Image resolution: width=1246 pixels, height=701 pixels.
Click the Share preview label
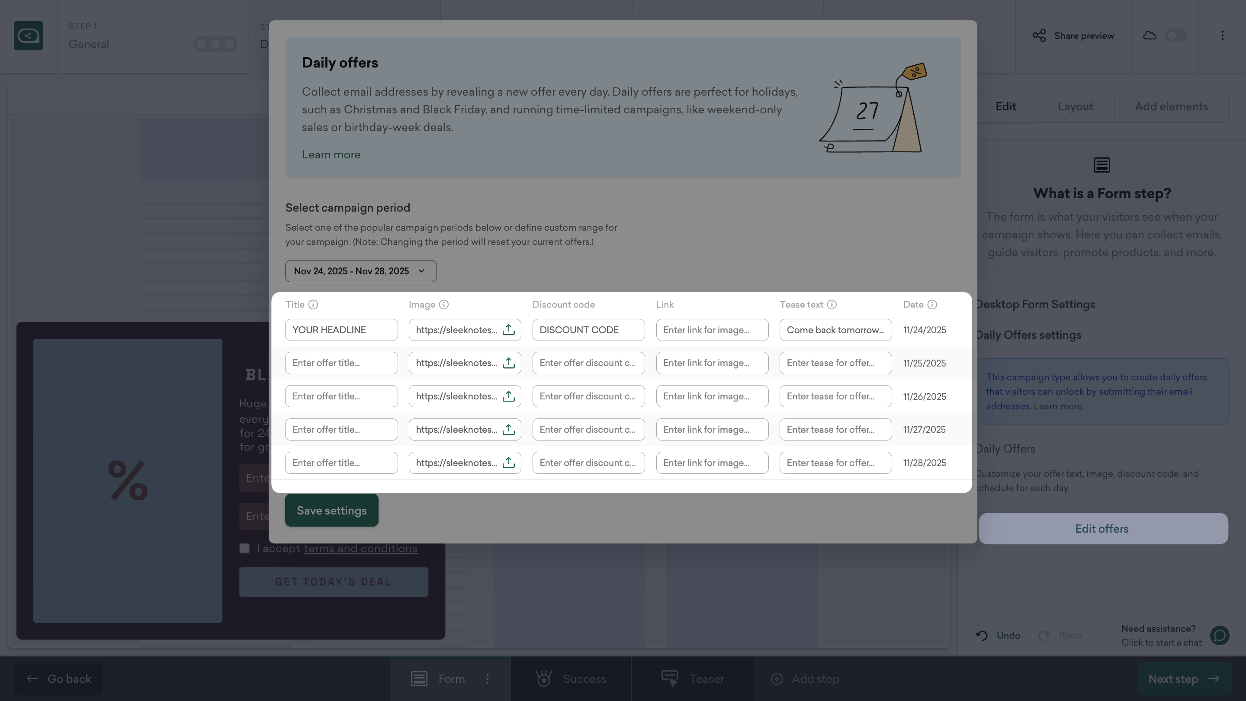point(1084,36)
